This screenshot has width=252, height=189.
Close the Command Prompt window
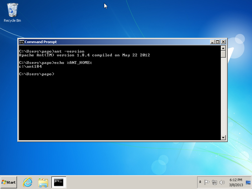[223, 42]
